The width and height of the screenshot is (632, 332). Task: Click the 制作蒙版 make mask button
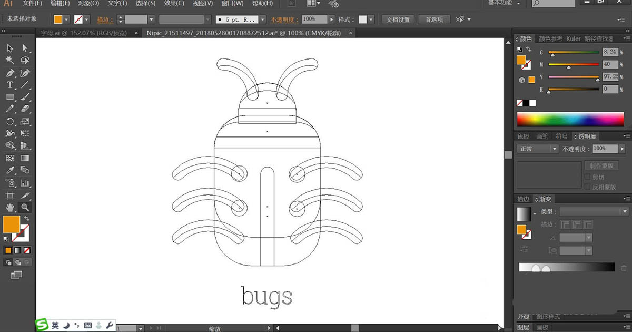[601, 165]
